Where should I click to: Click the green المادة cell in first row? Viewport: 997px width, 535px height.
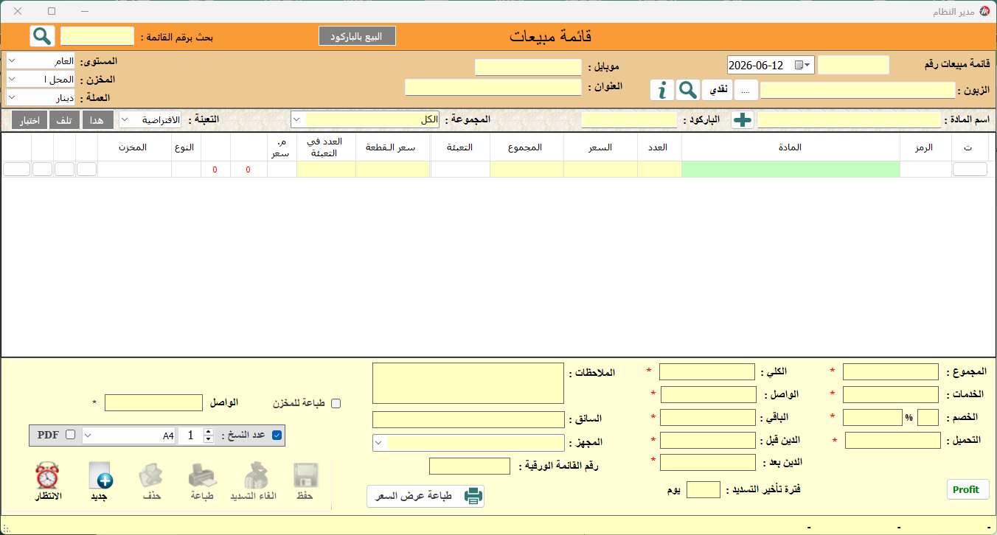coord(791,169)
